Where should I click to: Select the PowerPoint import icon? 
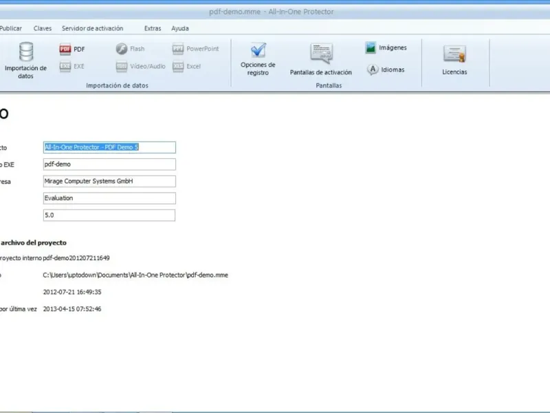coord(178,48)
